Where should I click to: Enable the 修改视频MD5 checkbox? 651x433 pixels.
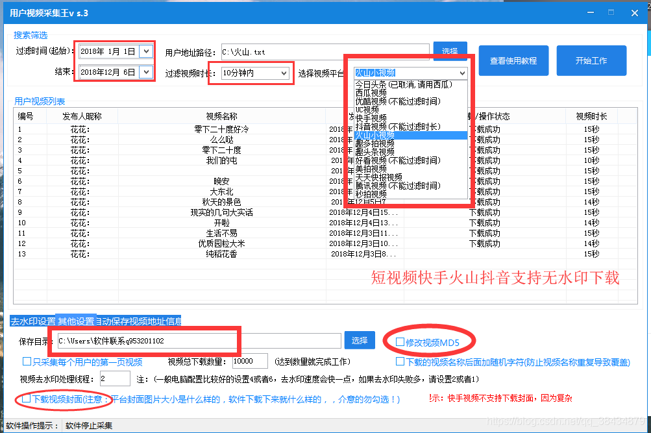pos(400,341)
